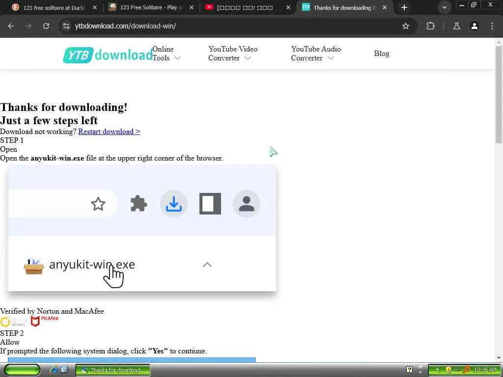The height and width of the screenshot is (377, 503).
Task: Click the scrollbar down arrow
Action: click(499, 358)
